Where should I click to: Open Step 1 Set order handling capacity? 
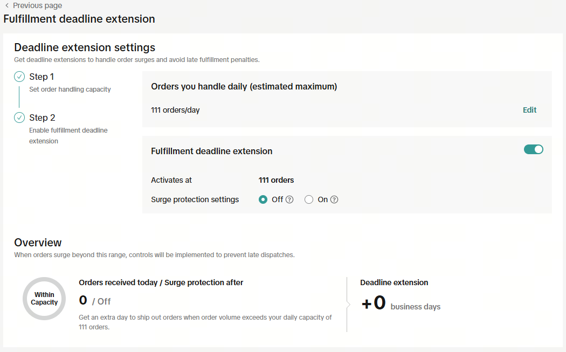click(x=42, y=77)
